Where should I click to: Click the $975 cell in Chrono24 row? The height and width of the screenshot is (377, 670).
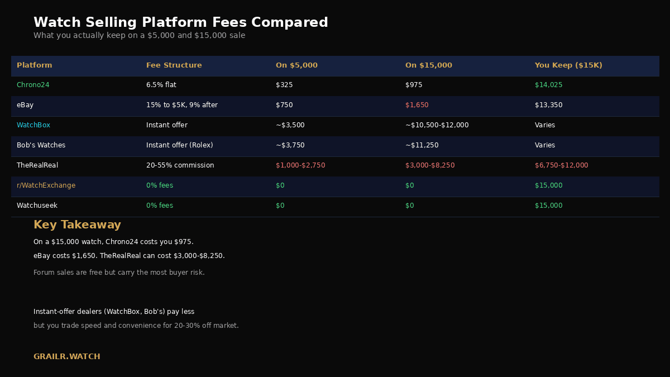click(414, 85)
